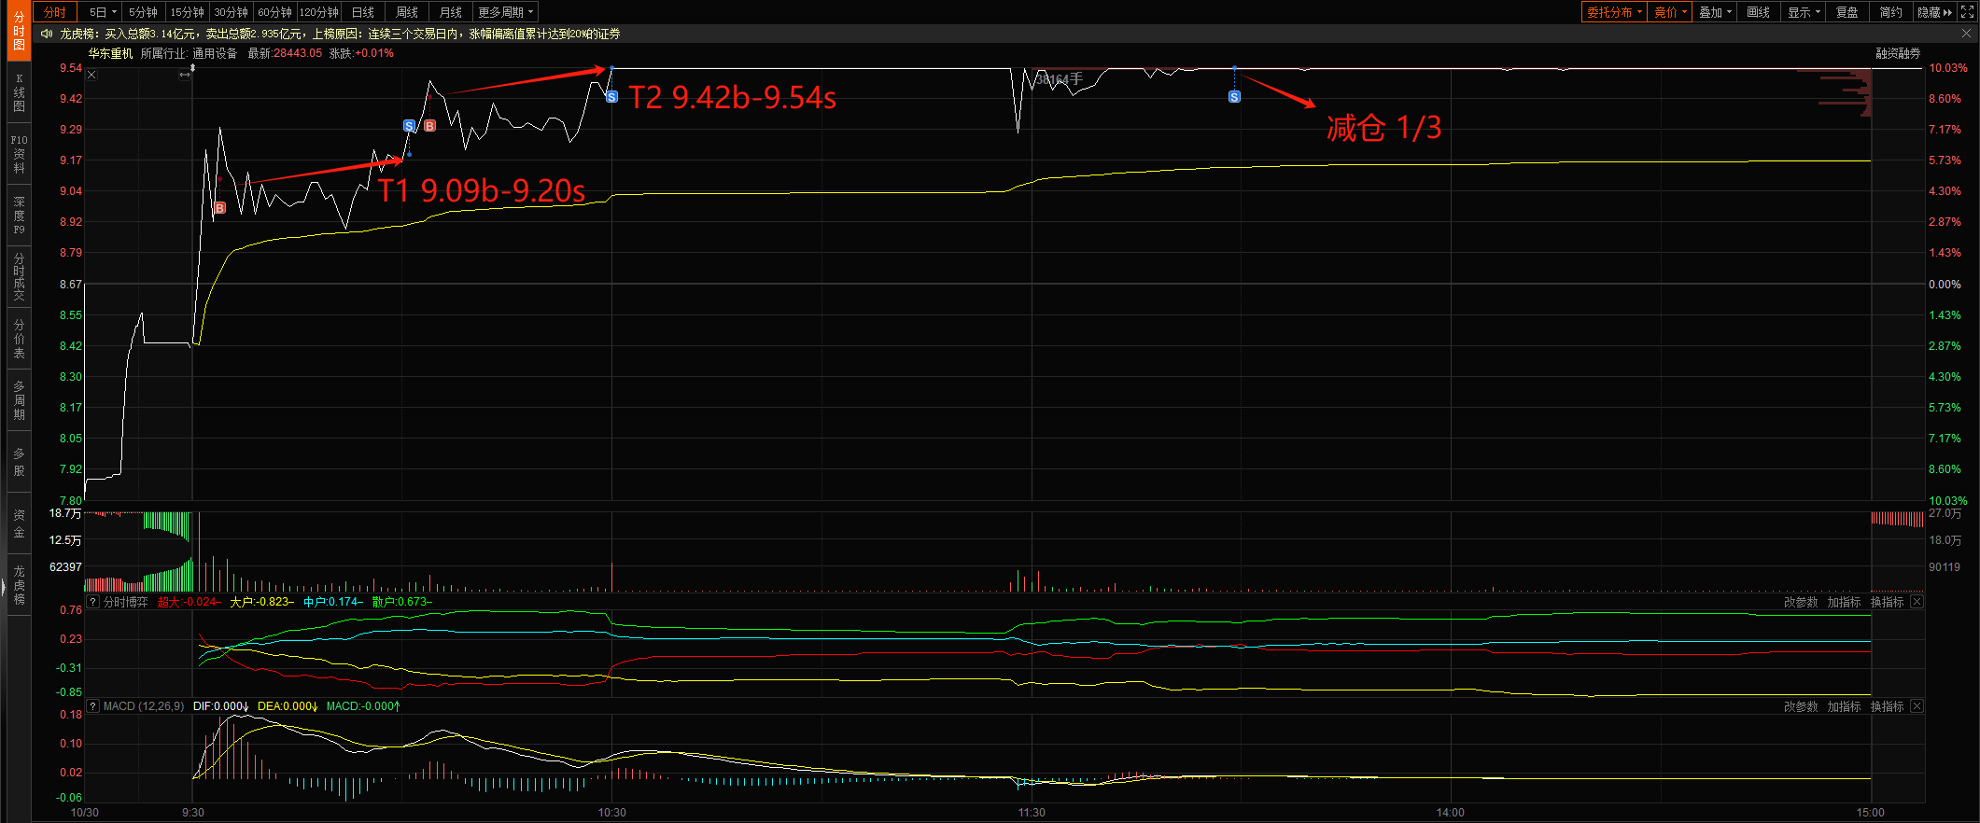Click the speaker icon beside 龙虎榜 notice
1980x823 pixels.
pos(47,34)
